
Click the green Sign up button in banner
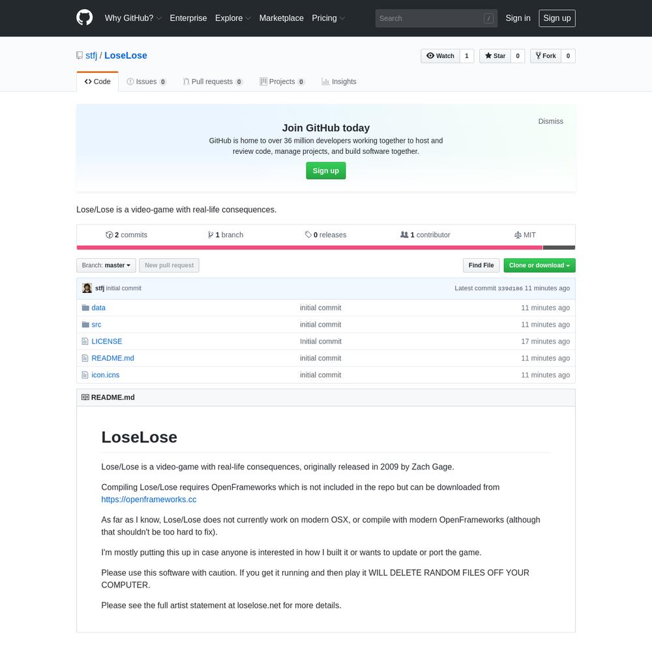[325, 171]
